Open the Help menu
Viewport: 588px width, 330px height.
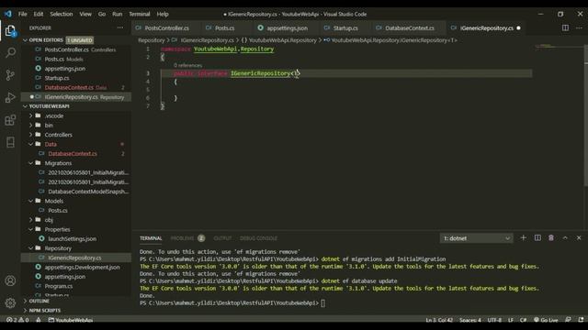[x=163, y=14]
